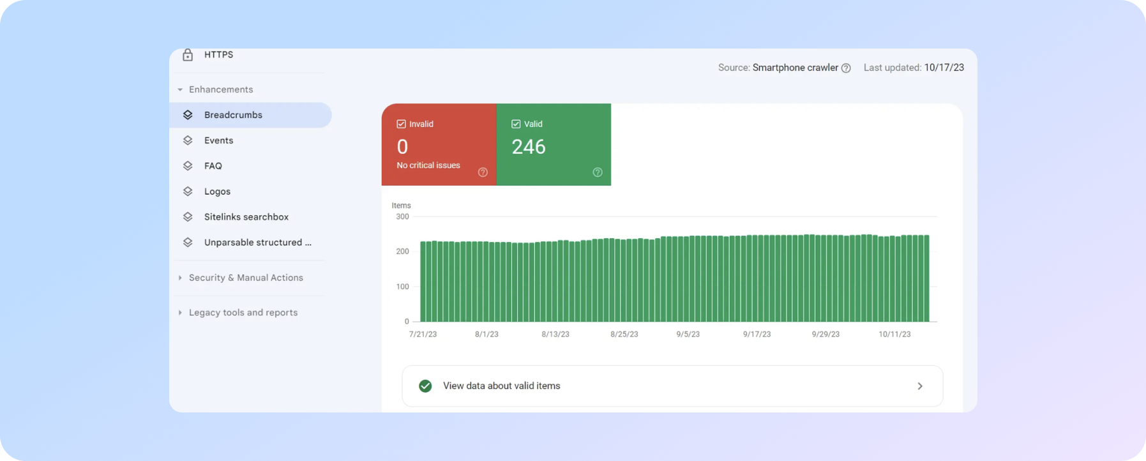Click the 9/5/23 date on the chart axis
The height and width of the screenshot is (461, 1146).
[x=688, y=335]
